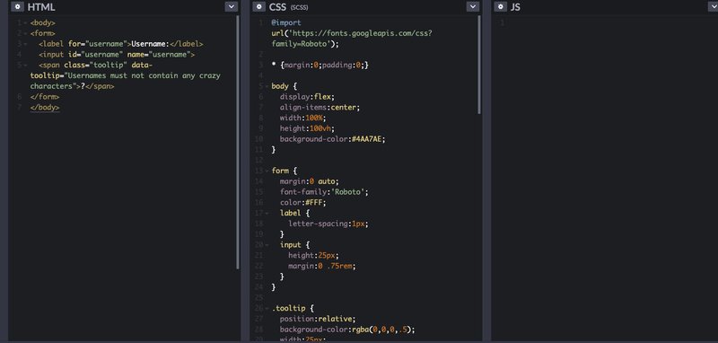Click the closing </body> tag
Screen dimensions: 718x343
(45, 107)
